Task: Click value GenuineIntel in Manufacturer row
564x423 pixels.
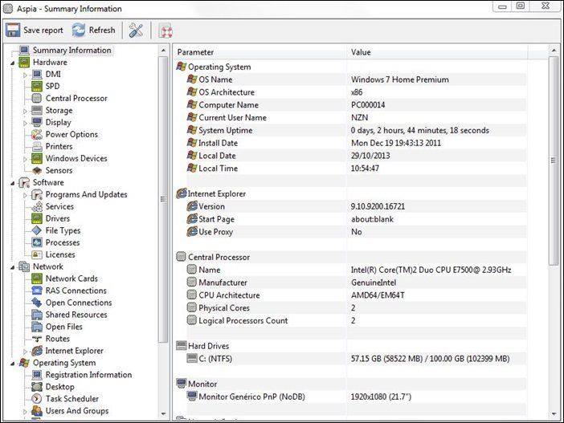Action: tap(374, 283)
